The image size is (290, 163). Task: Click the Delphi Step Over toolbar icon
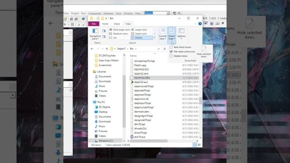click(x=83, y=24)
